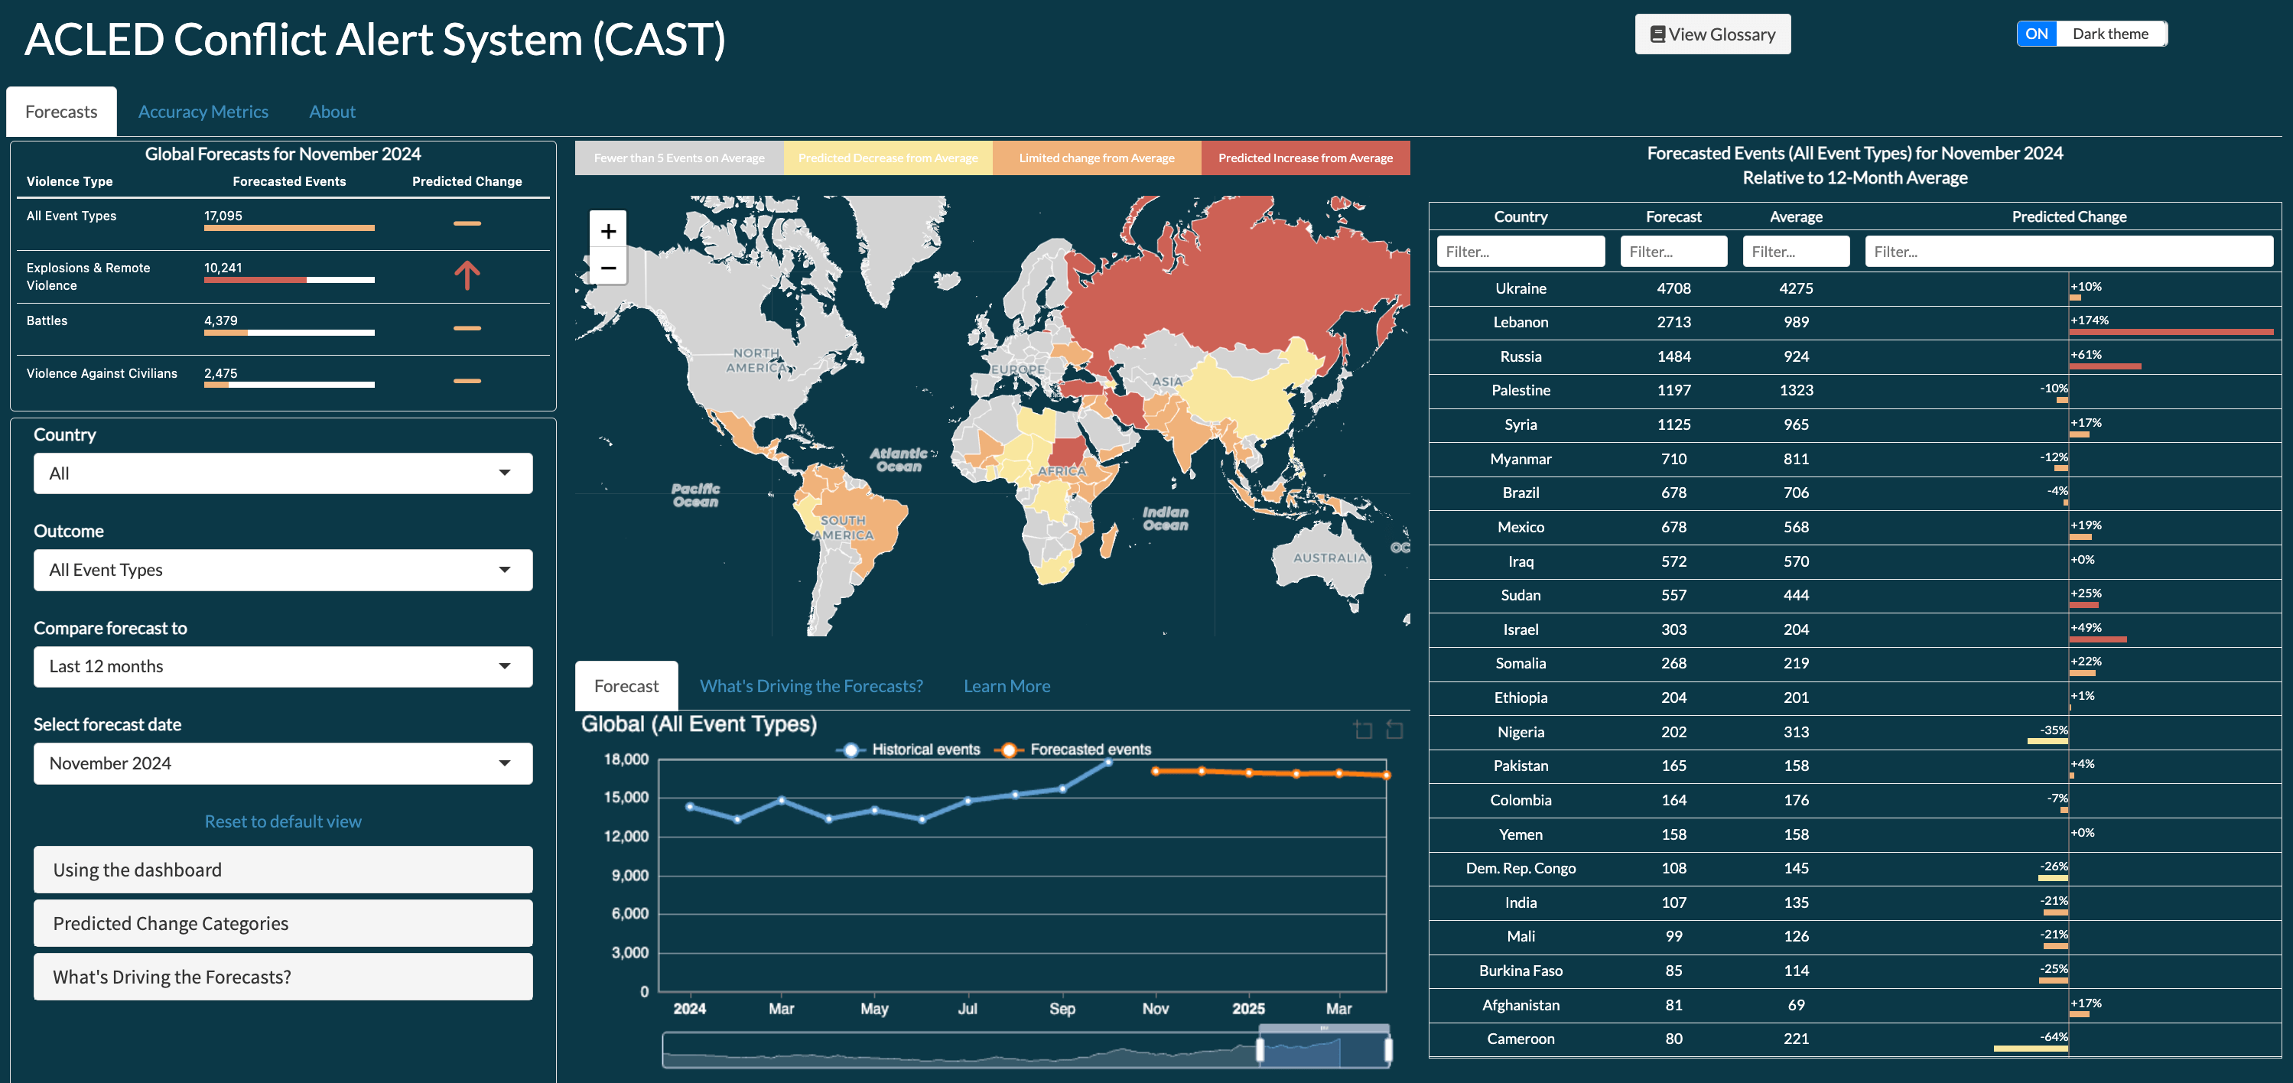Click the red up-arrow for Explosions & Remote Violence

click(467, 276)
